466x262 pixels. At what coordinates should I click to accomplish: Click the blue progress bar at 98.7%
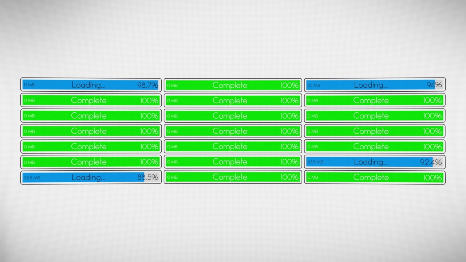click(91, 85)
